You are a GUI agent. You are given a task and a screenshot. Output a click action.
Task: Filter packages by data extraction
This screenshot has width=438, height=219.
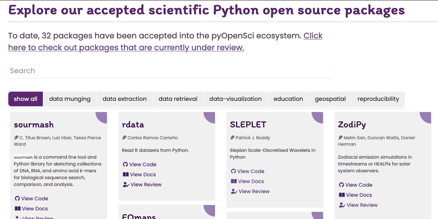click(125, 99)
